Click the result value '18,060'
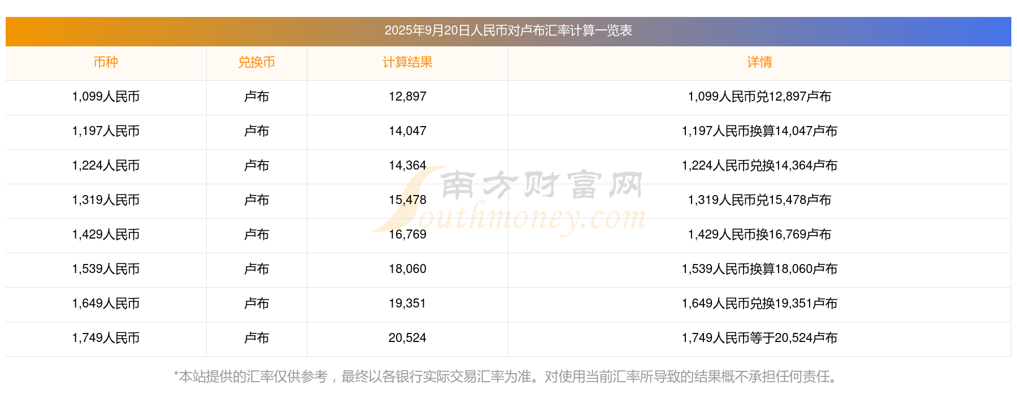 [407, 269]
